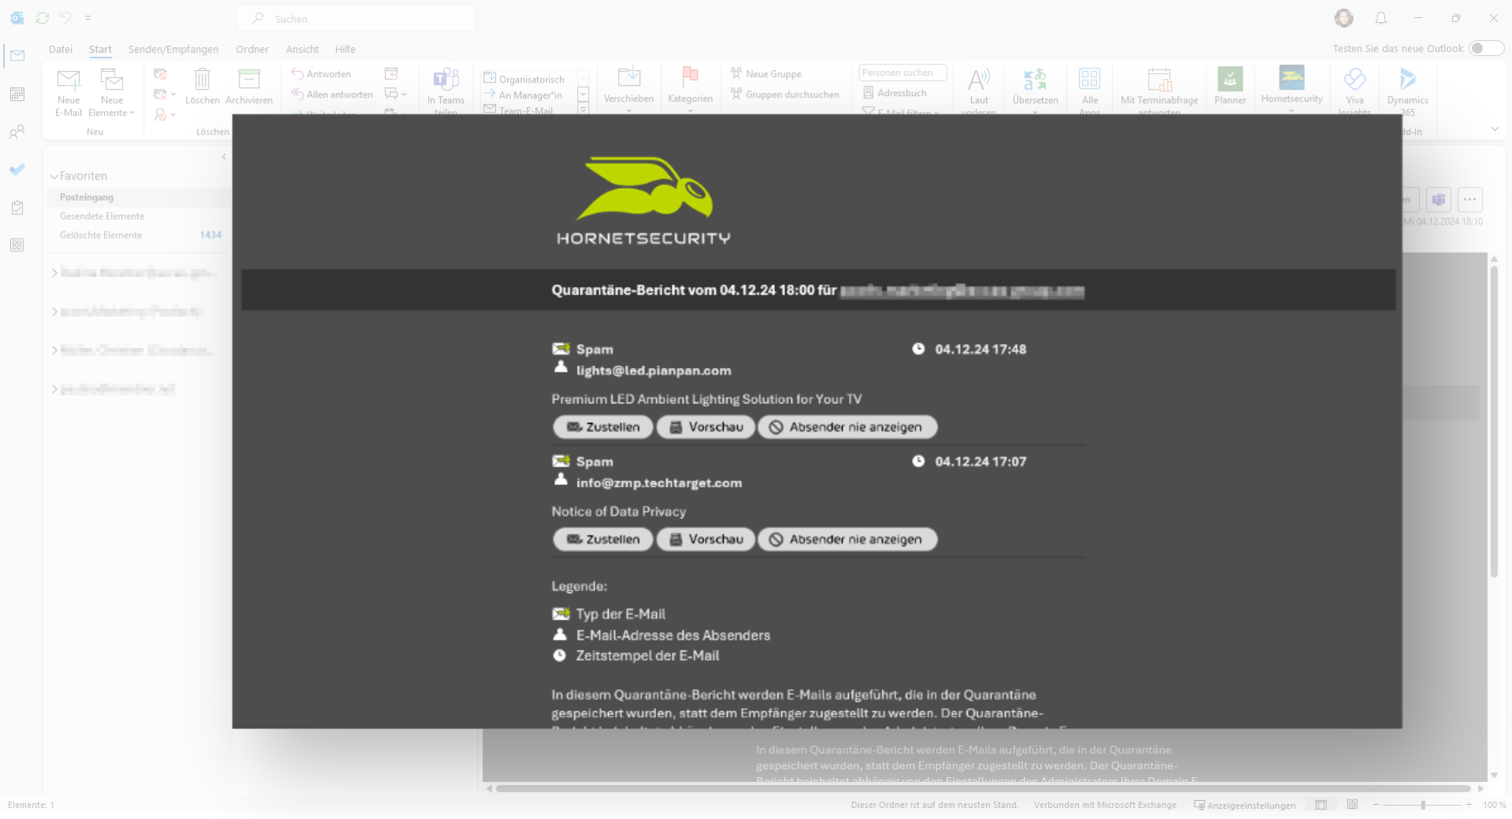1512x819 pixels.
Task: Open the To Do checkmark icon
Action: (17, 169)
